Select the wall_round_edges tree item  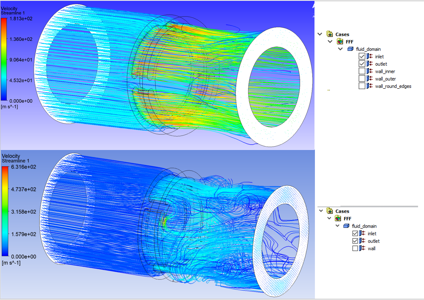[393, 86]
